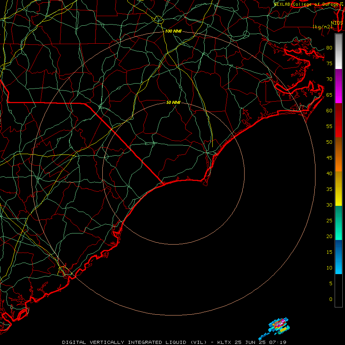345x345 pixels.
Task: Click the 50 NMI range ring label
Action: pos(173,102)
